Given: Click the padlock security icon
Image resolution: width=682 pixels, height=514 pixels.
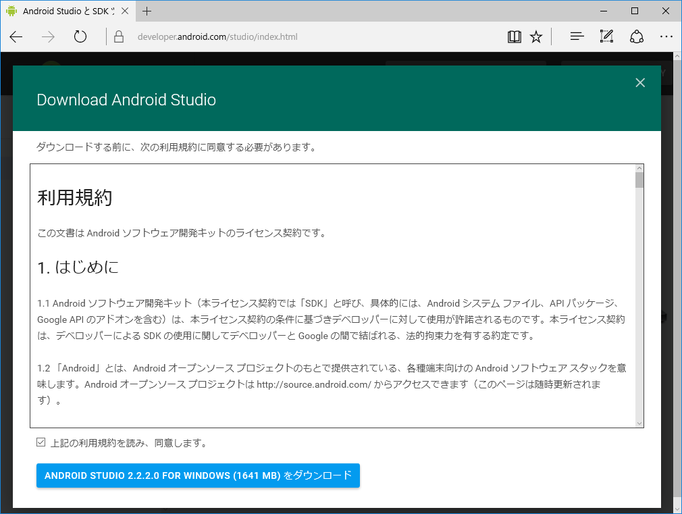Looking at the screenshot, I should pos(119,36).
